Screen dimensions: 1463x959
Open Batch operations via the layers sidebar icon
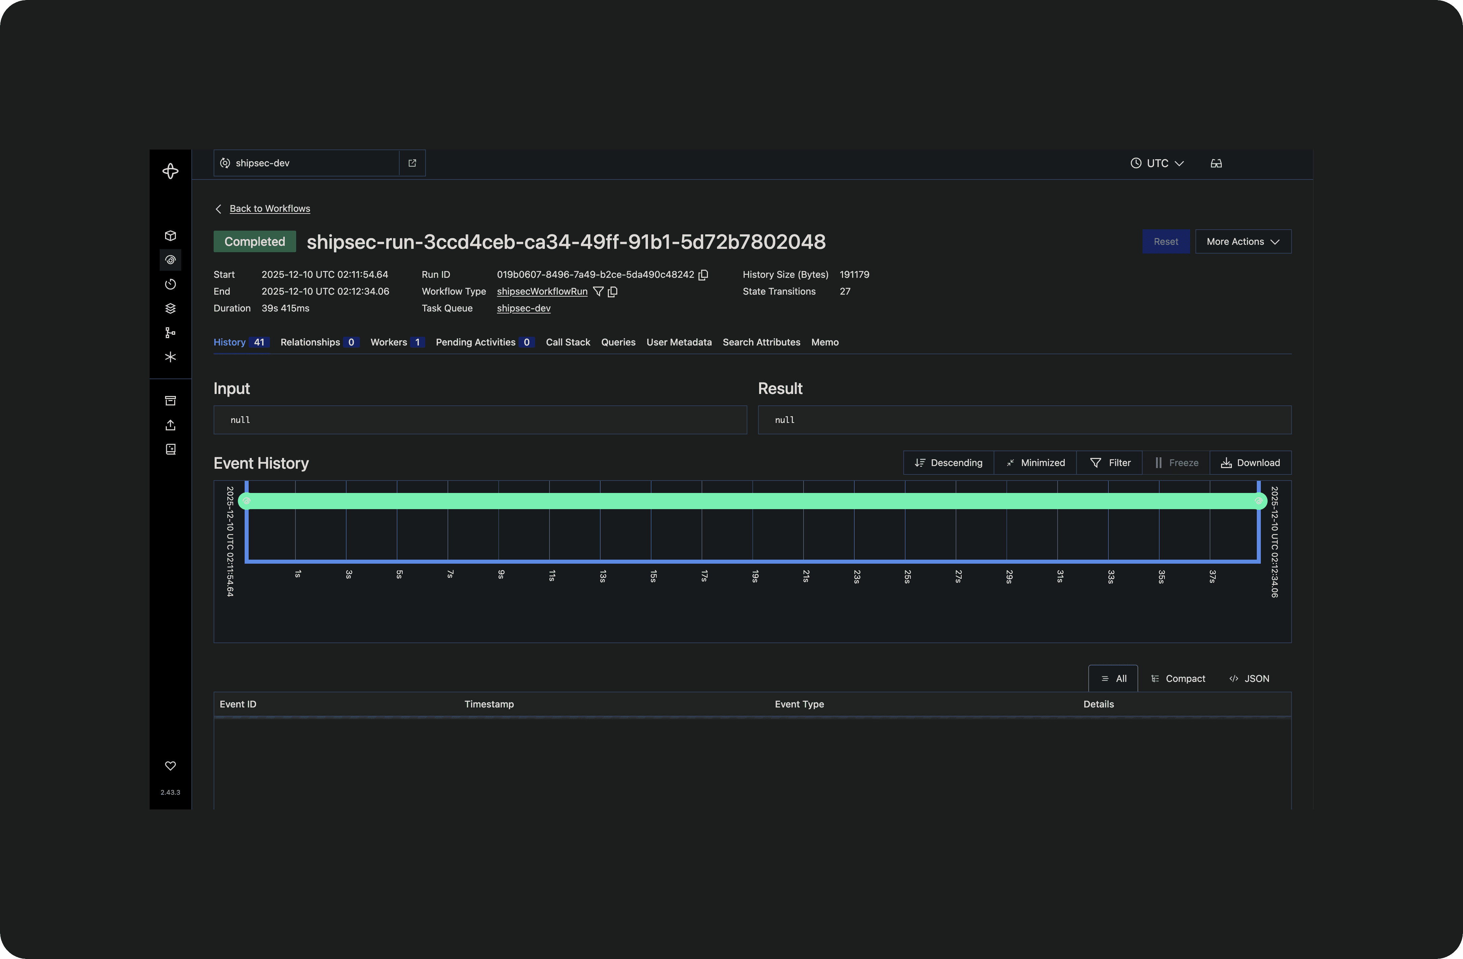(170, 308)
